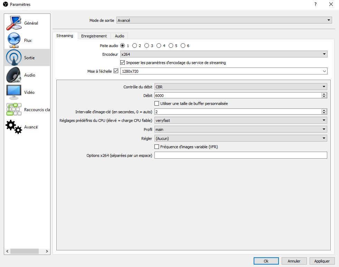Select audio track 3 radio button
339x267 pixels.
tap(147, 45)
